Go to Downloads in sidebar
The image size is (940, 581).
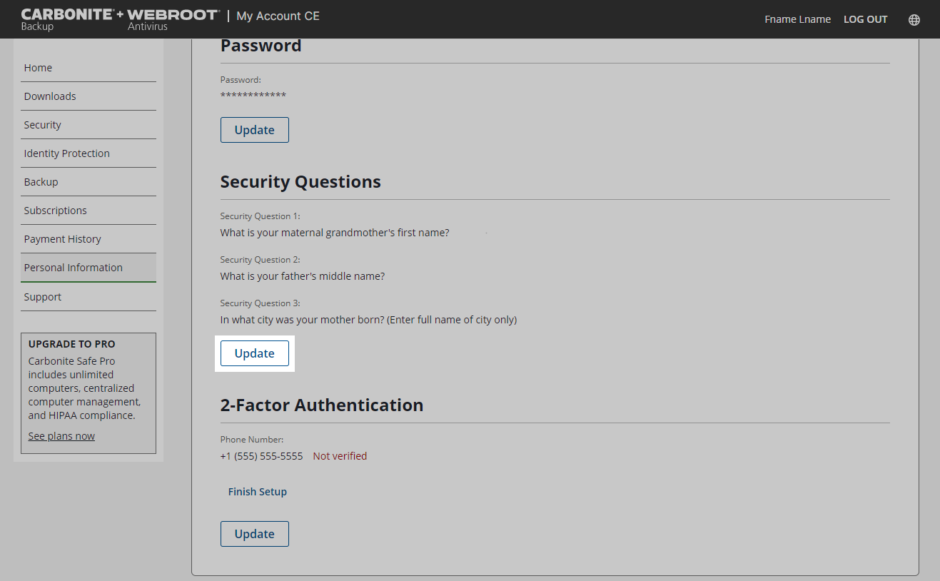coord(50,96)
